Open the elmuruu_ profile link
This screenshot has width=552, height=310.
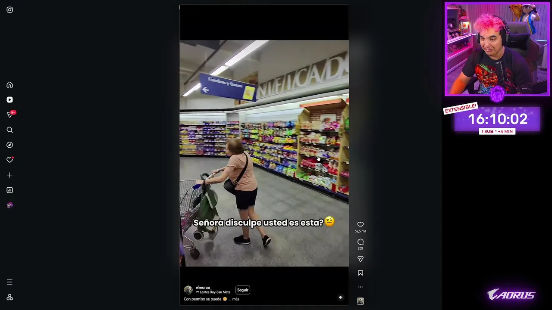pos(203,287)
